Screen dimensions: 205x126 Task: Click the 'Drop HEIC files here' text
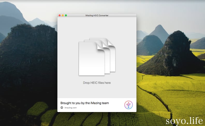97,83
